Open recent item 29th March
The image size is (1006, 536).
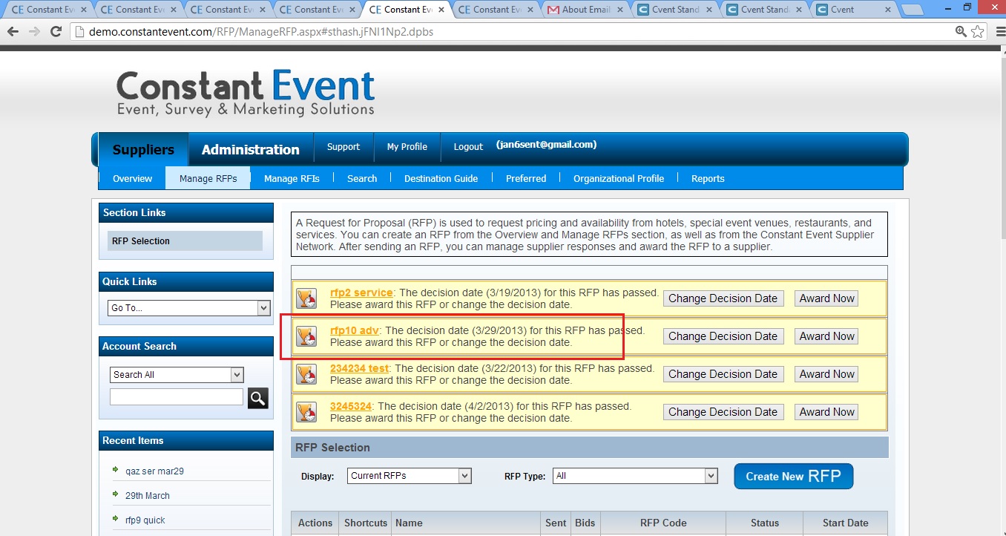point(148,496)
